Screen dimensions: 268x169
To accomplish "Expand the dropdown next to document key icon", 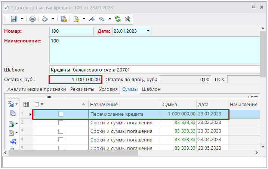I will (x=84, y=19).
